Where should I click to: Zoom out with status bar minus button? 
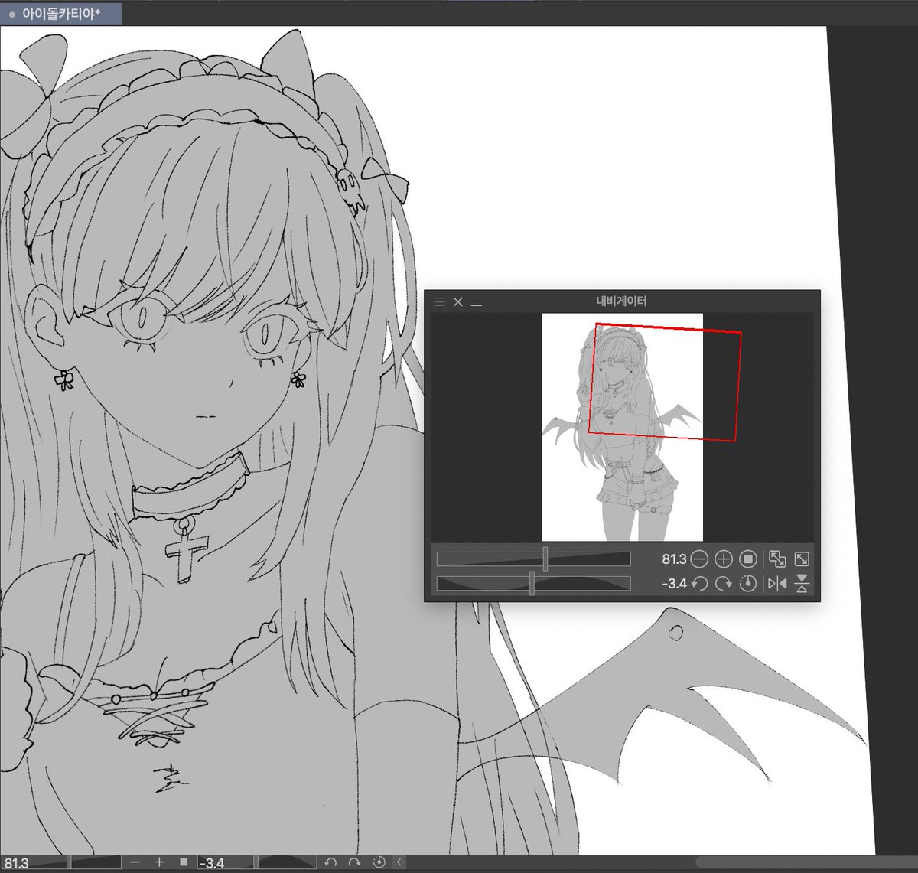pyautogui.click(x=135, y=862)
